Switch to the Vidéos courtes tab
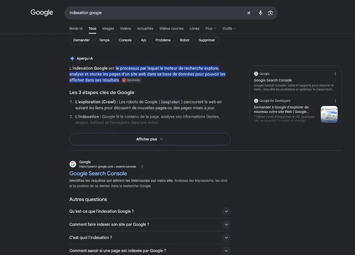 coord(171,29)
